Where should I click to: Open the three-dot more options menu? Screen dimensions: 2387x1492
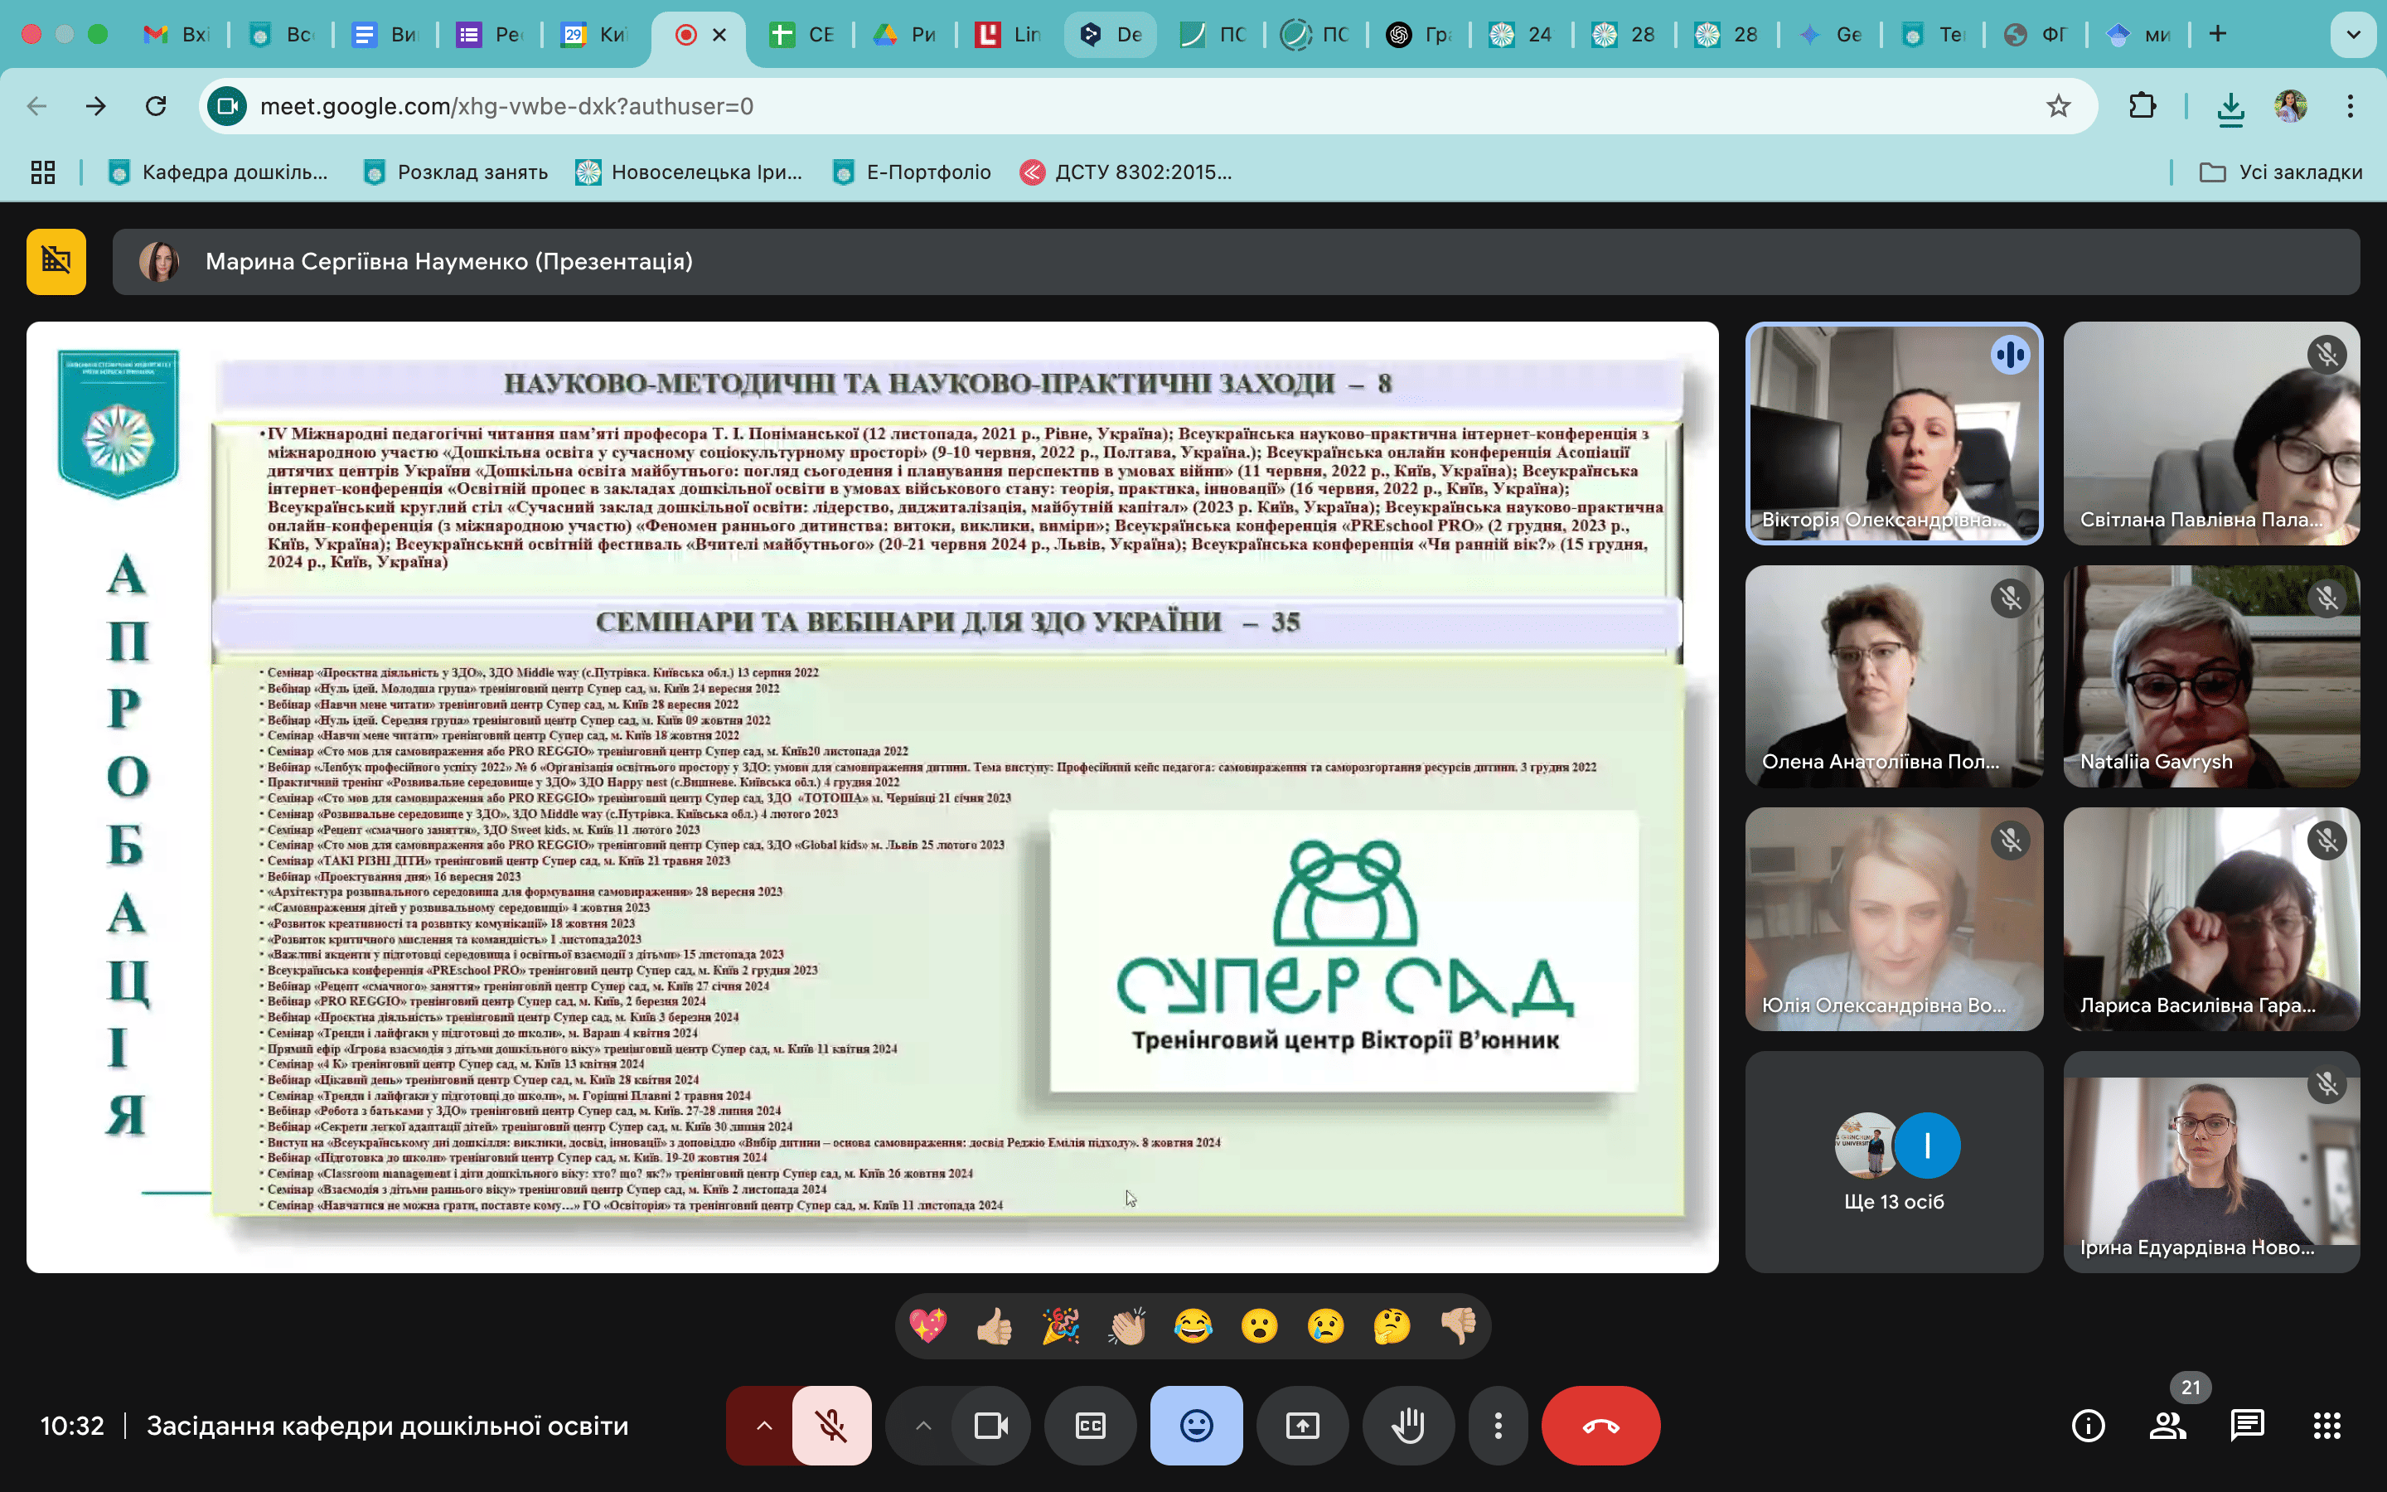pyautogui.click(x=1498, y=1425)
